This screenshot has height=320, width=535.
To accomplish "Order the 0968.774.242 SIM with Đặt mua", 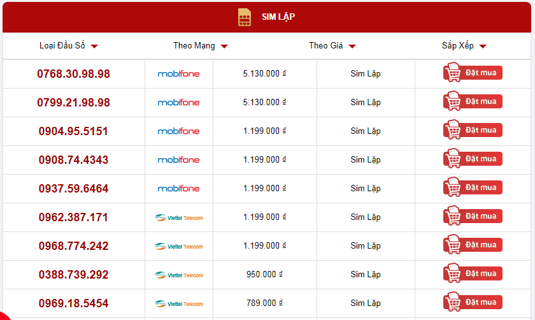I will click(x=473, y=245).
